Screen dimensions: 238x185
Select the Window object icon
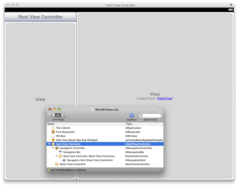tap(53, 136)
